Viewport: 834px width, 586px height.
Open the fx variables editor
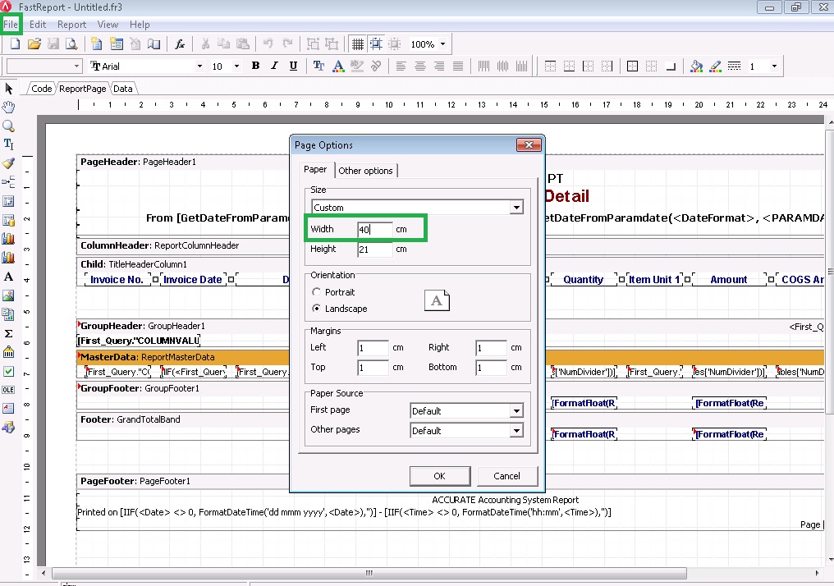coord(180,44)
